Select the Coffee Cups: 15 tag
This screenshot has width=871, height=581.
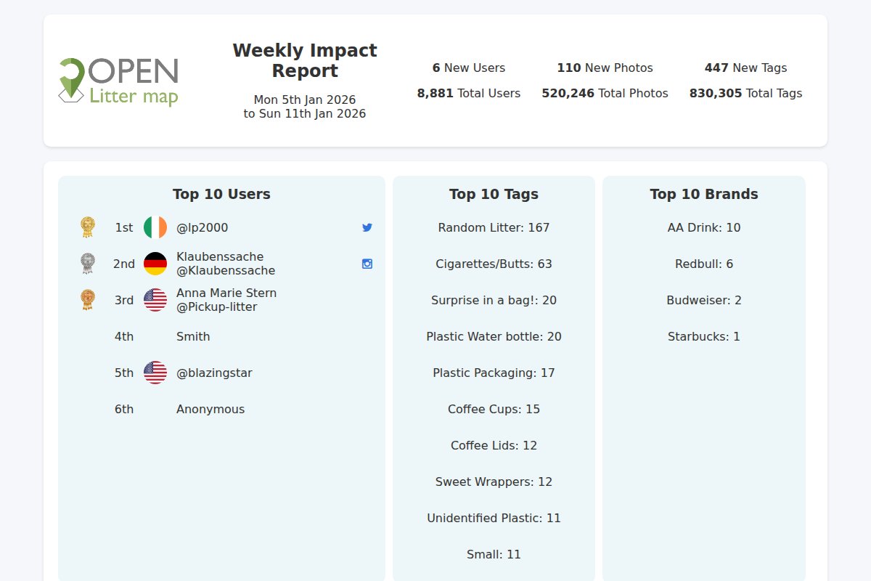coord(494,409)
